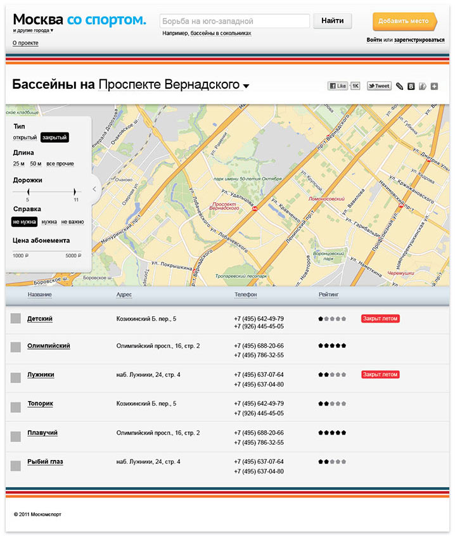This screenshot has width=455, height=536.
Task: Click the left handle of Дорожки slider
Action: point(27,191)
